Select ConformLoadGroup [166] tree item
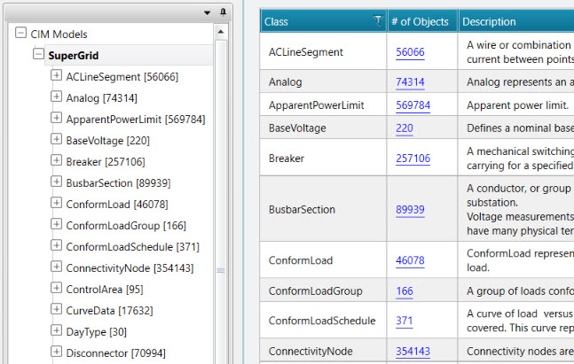The height and width of the screenshot is (364, 574). coord(126,226)
